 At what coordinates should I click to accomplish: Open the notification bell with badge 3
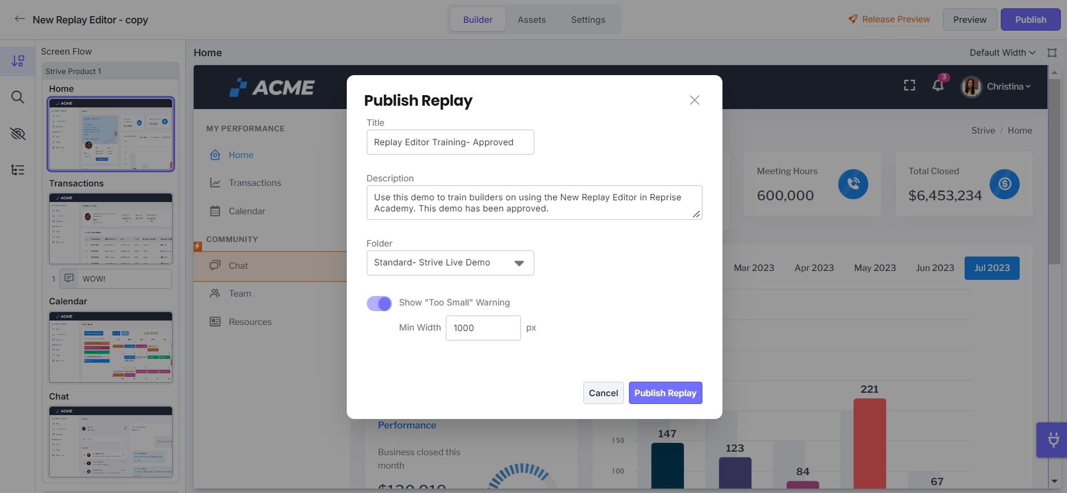click(938, 85)
